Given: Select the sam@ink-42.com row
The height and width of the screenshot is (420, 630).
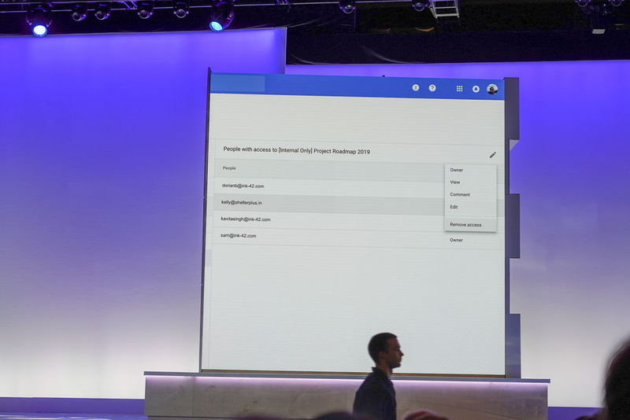Looking at the screenshot, I should (358, 238).
